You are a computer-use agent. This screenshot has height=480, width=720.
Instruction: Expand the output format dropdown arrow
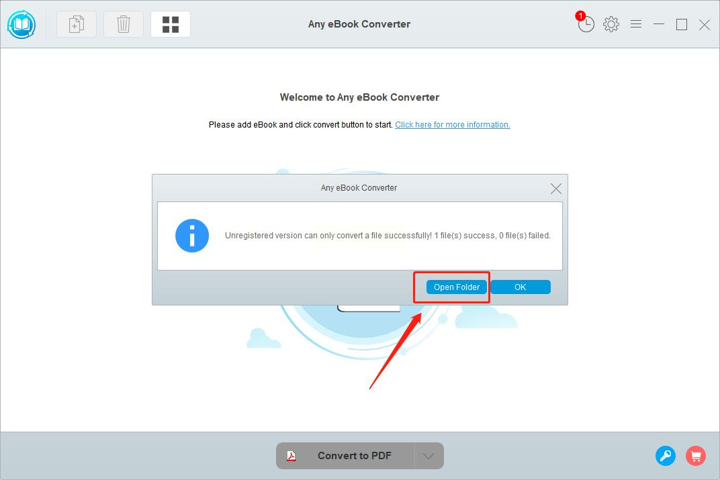(x=429, y=456)
